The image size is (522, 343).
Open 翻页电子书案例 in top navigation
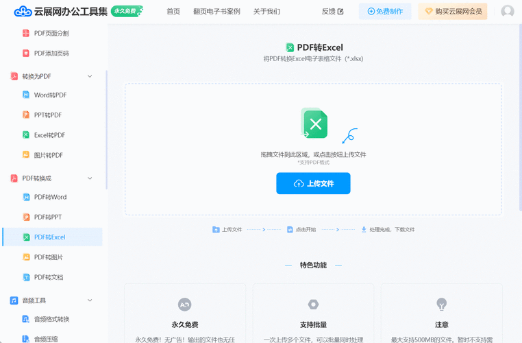216,12
